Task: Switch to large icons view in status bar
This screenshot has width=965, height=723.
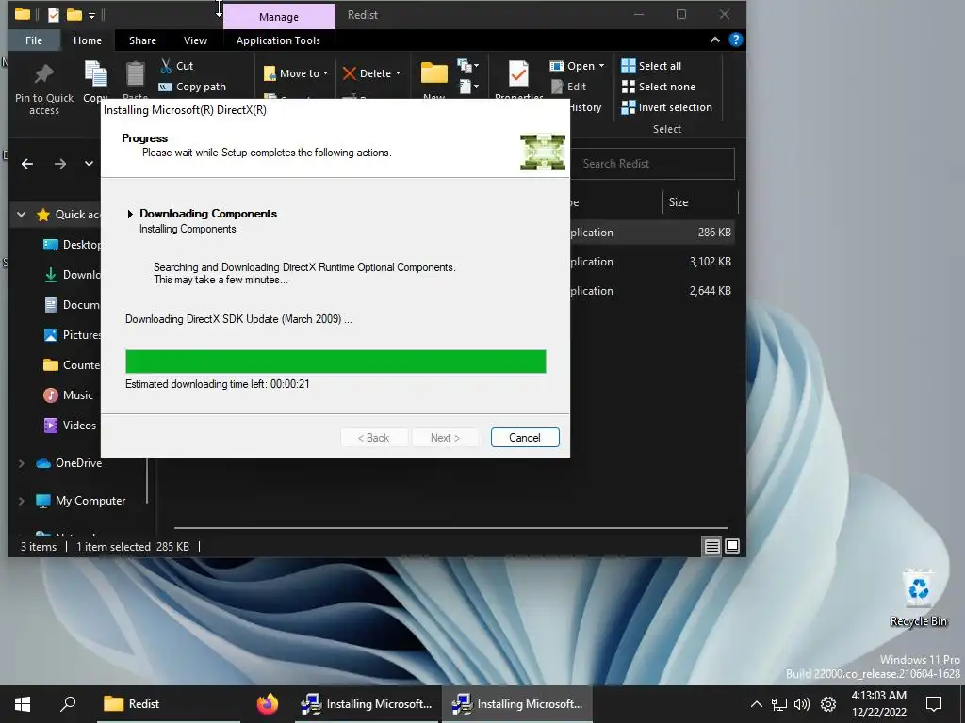Action: click(732, 546)
